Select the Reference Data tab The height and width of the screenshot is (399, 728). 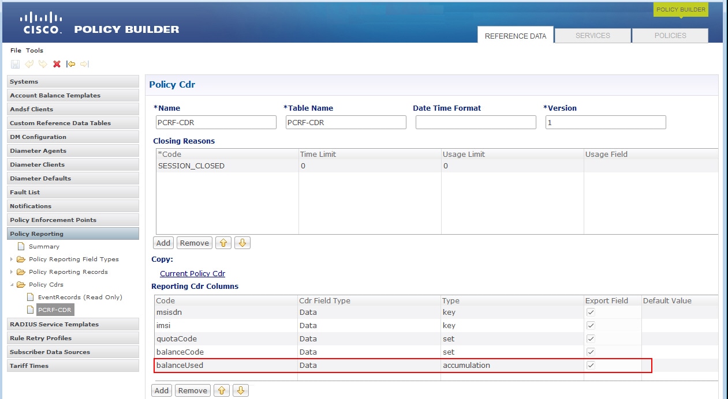pyautogui.click(x=516, y=35)
